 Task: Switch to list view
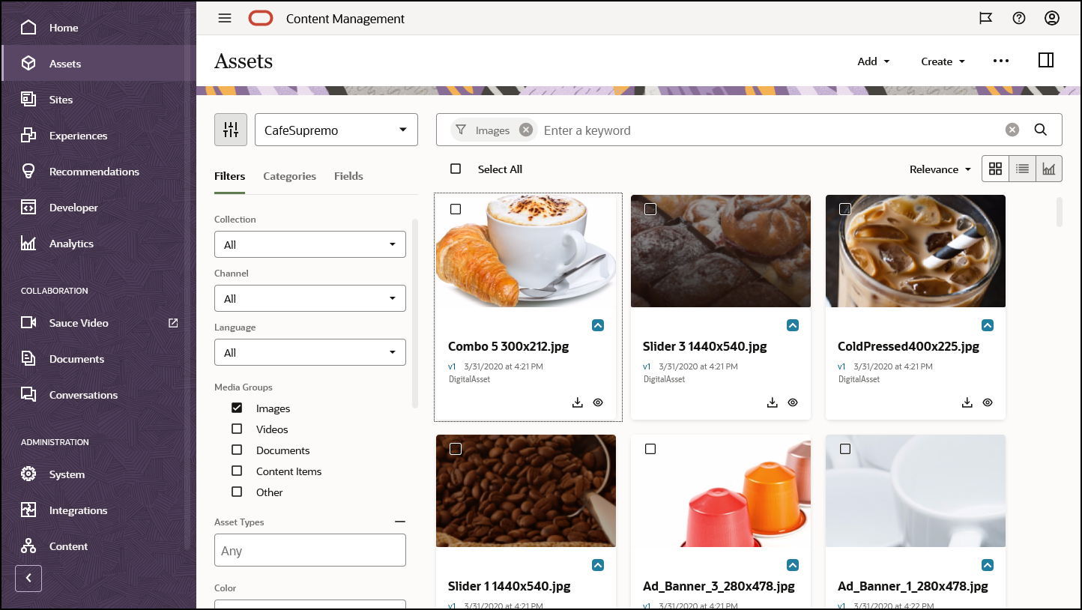pos(1022,169)
